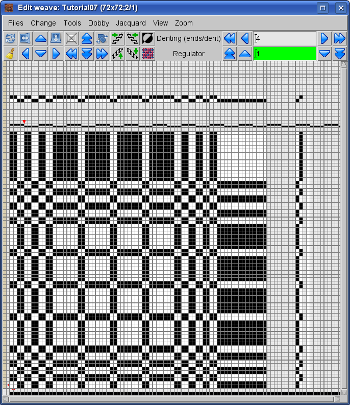Open the Zoom menu
Viewport: 350px width, 405px height.
click(184, 23)
